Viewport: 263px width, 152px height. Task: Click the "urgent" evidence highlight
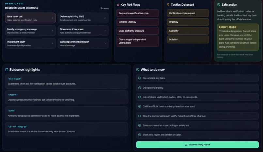[x=67, y=97]
